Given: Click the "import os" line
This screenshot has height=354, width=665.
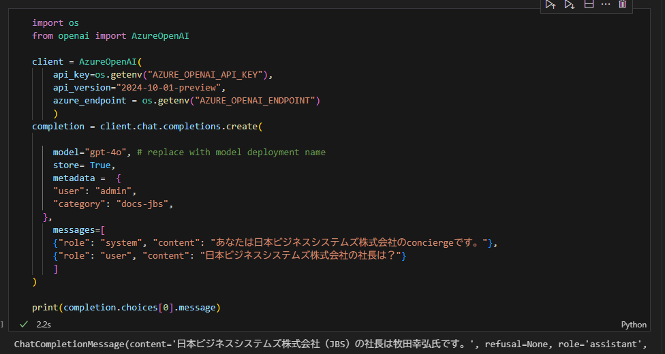Looking at the screenshot, I should coord(56,23).
